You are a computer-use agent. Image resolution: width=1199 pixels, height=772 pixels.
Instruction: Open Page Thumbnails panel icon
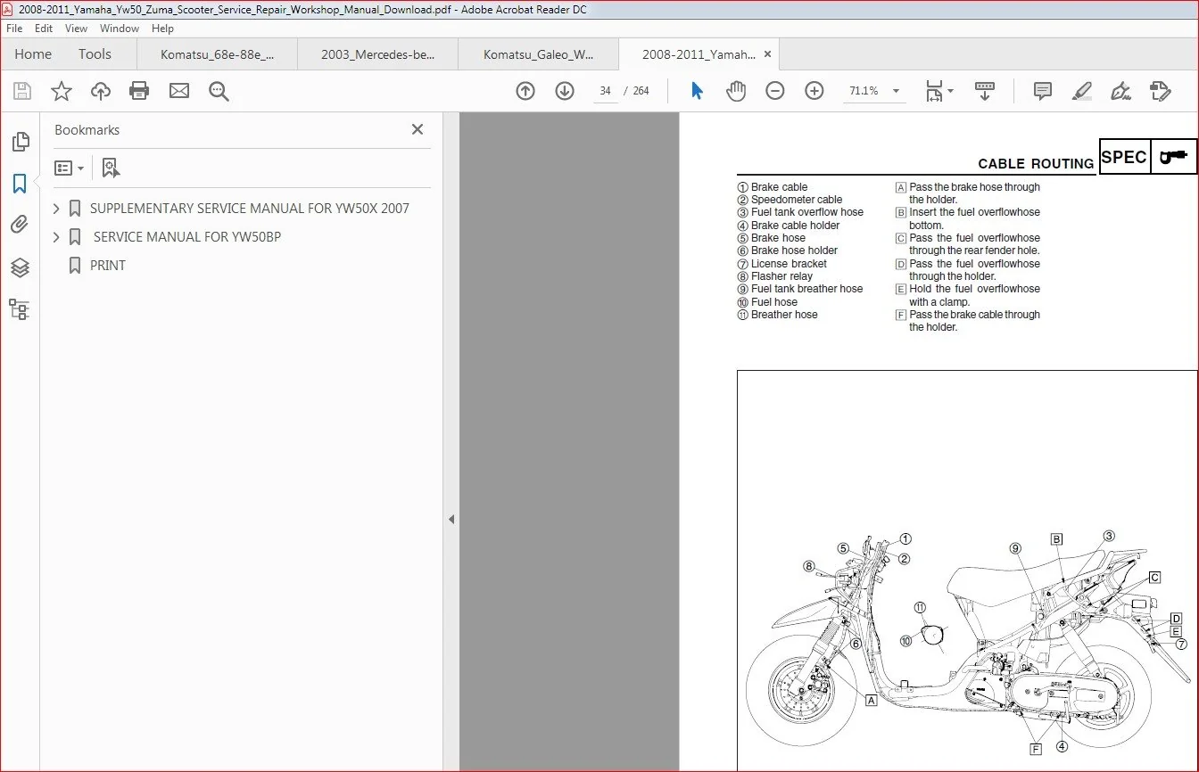(20, 141)
